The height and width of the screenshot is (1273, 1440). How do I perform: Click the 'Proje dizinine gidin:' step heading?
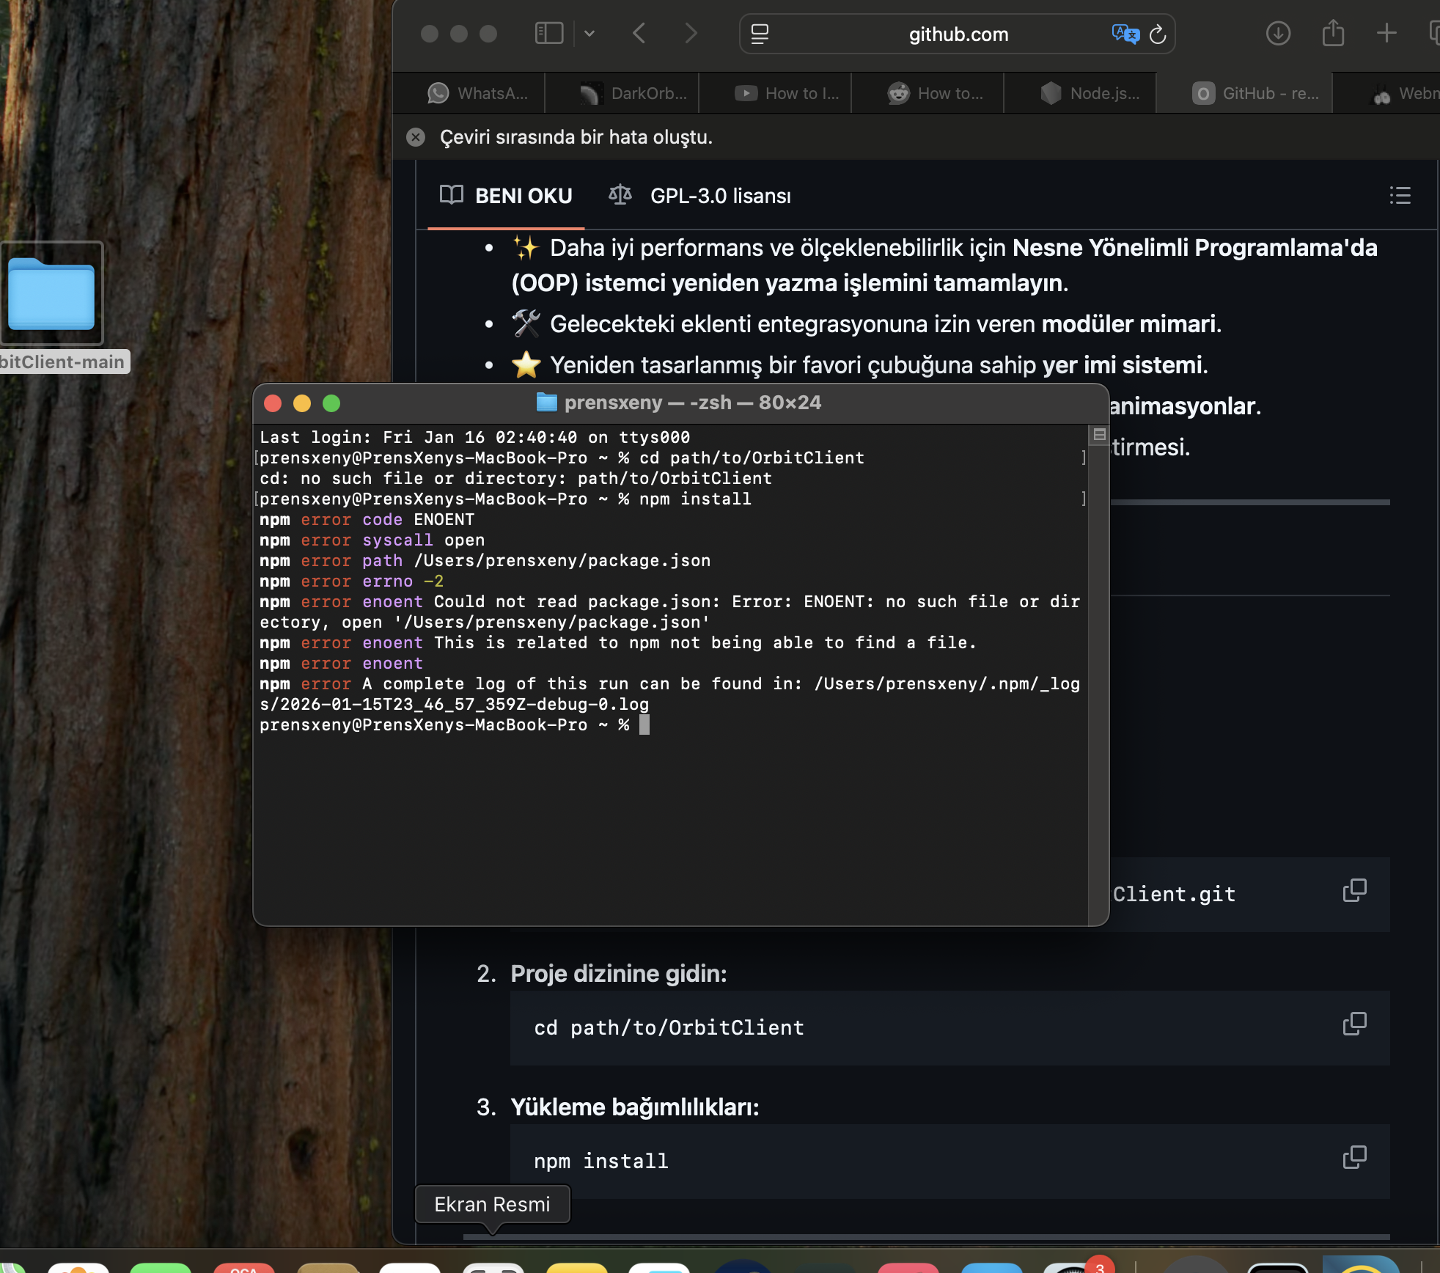click(x=619, y=974)
